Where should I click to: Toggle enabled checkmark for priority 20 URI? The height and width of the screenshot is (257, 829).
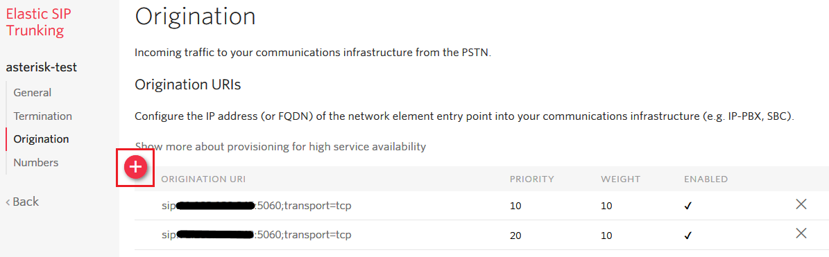point(687,236)
